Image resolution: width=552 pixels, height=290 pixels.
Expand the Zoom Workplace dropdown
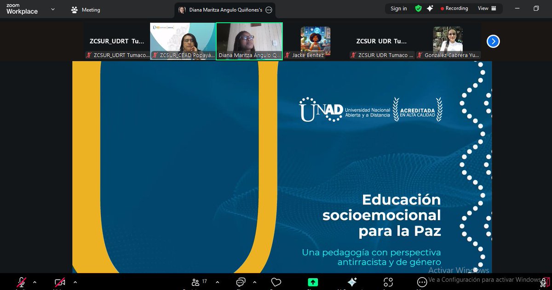[x=53, y=8]
